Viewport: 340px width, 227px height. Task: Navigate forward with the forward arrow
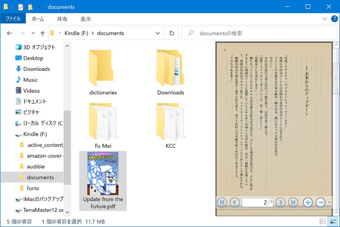coord(22,33)
